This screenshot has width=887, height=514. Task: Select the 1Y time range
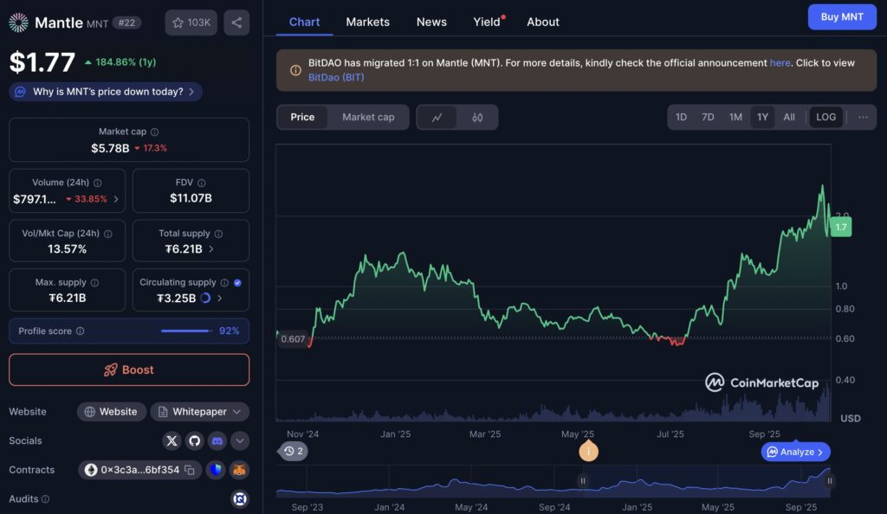click(x=762, y=117)
